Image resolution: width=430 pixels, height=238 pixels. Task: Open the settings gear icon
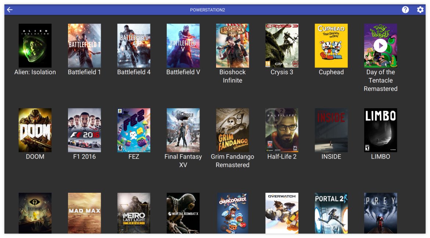click(x=420, y=10)
